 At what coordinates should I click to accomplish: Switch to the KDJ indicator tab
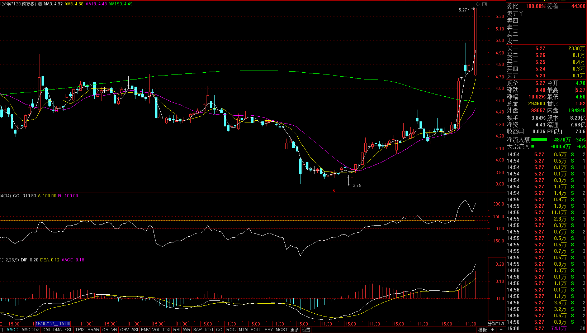click(209, 330)
